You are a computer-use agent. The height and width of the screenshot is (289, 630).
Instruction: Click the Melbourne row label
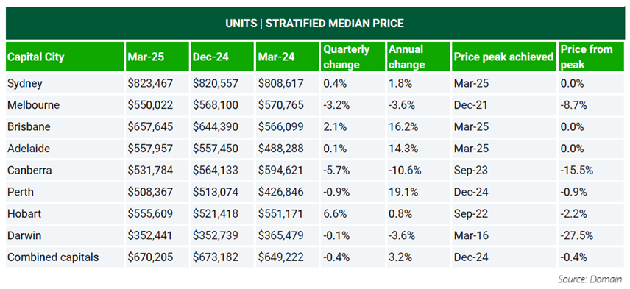pos(34,105)
